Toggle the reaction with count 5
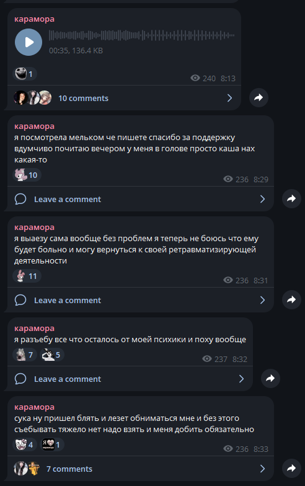Viewport: 305px width, 486px height. click(x=52, y=355)
